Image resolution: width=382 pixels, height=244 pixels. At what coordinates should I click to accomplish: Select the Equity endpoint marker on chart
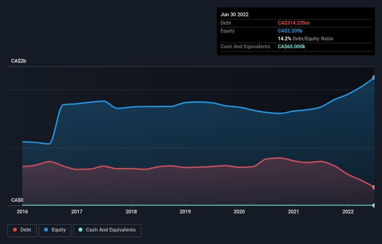374,77
